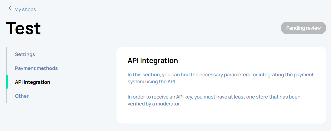331x131 pixels.
Task: Switch to the Payment methods section
Action: pyautogui.click(x=36, y=68)
